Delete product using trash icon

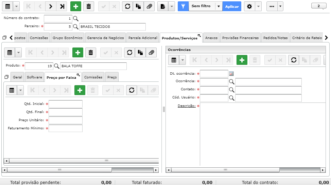tap(91, 53)
